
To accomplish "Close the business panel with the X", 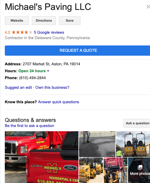I will coord(148,7).
